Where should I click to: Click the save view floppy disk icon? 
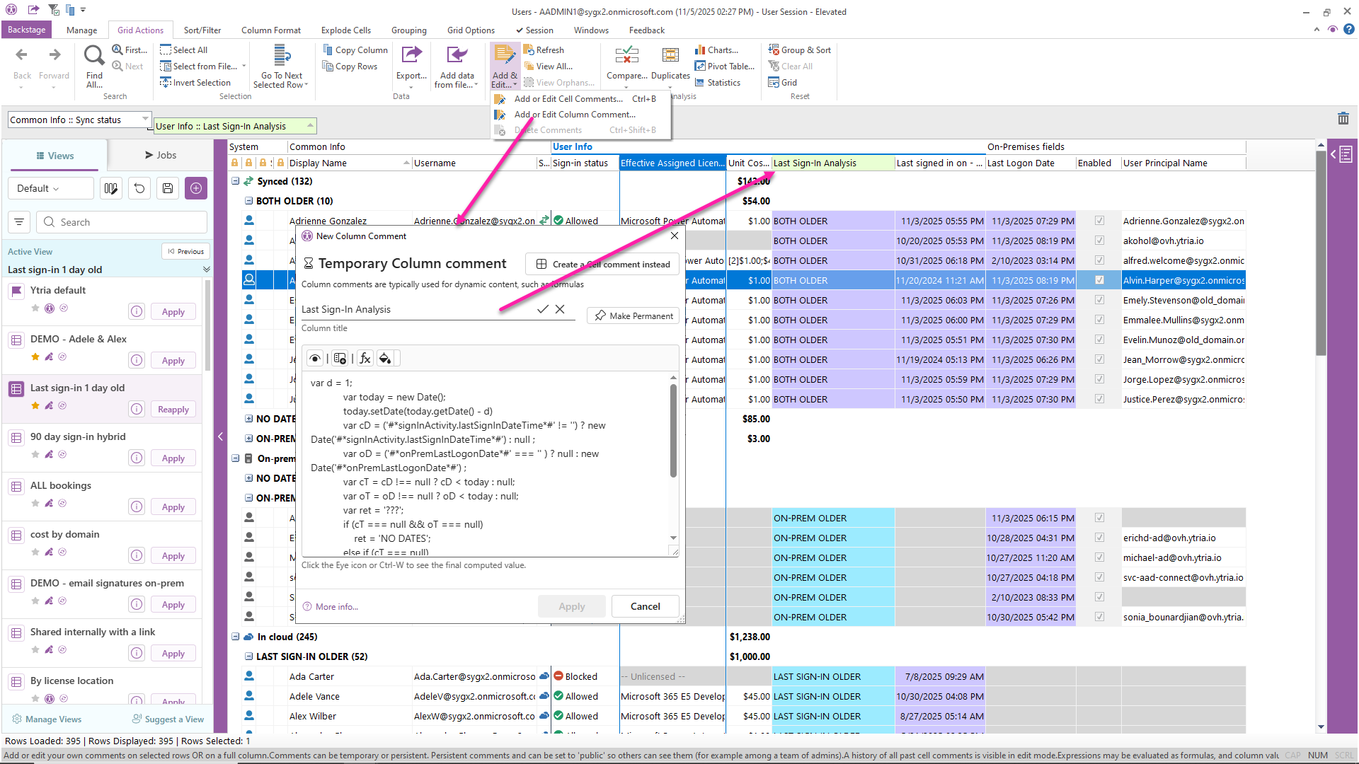[x=168, y=188]
